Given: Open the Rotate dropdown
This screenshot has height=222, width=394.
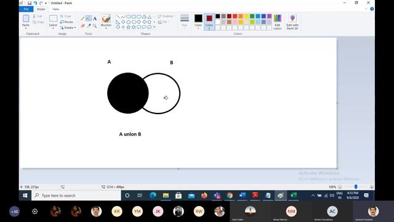Looking at the screenshot, I should [x=68, y=28].
